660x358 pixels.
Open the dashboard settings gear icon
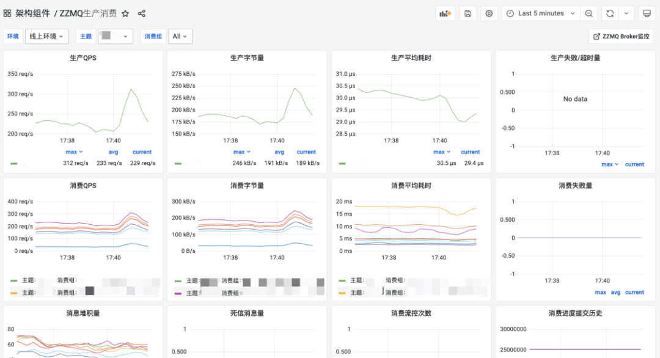(x=489, y=13)
